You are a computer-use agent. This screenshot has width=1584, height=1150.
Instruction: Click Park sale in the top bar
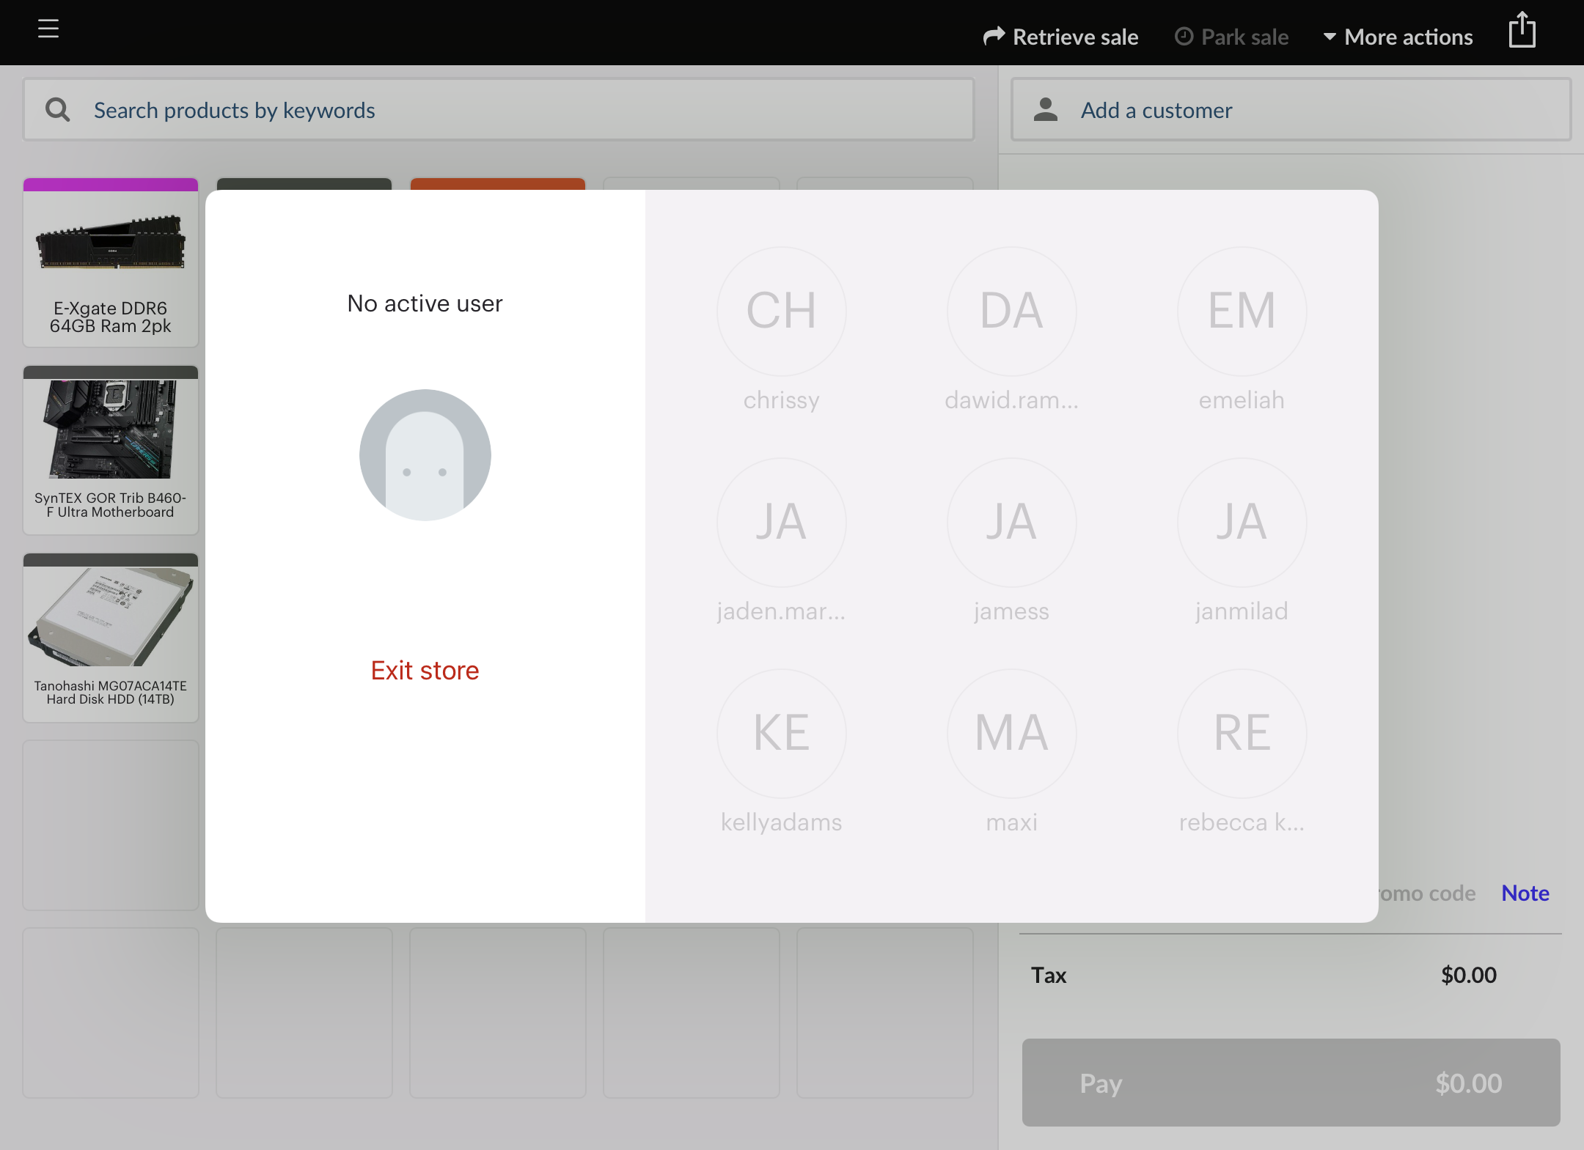[x=1231, y=37]
